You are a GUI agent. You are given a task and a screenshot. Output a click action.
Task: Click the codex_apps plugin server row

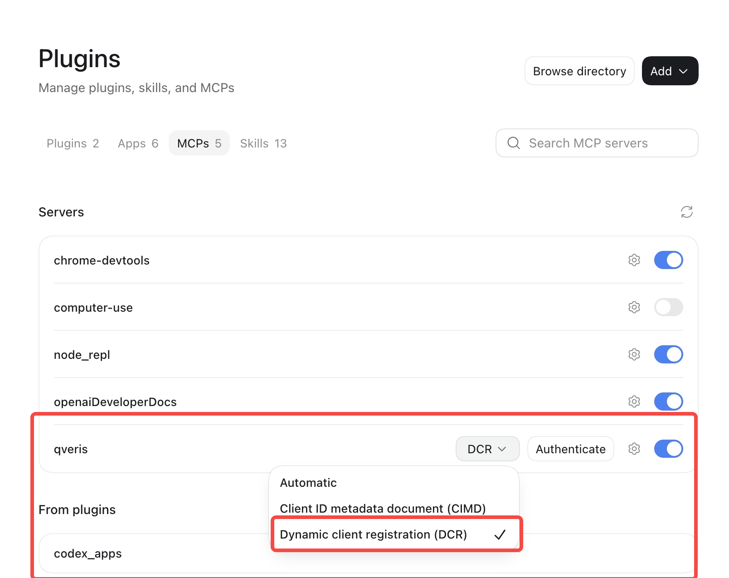pos(368,554)
